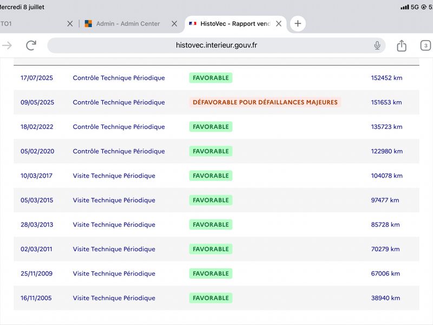Tap mileage 104078 km
This screenshot has height=325, width=433.
point(386,175)
